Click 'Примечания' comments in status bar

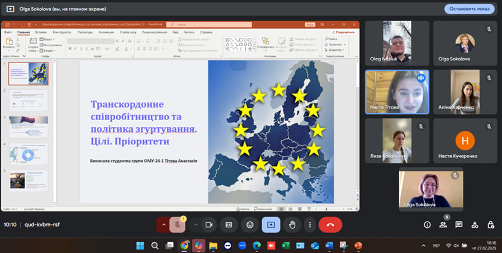click(x=263, y=209)
